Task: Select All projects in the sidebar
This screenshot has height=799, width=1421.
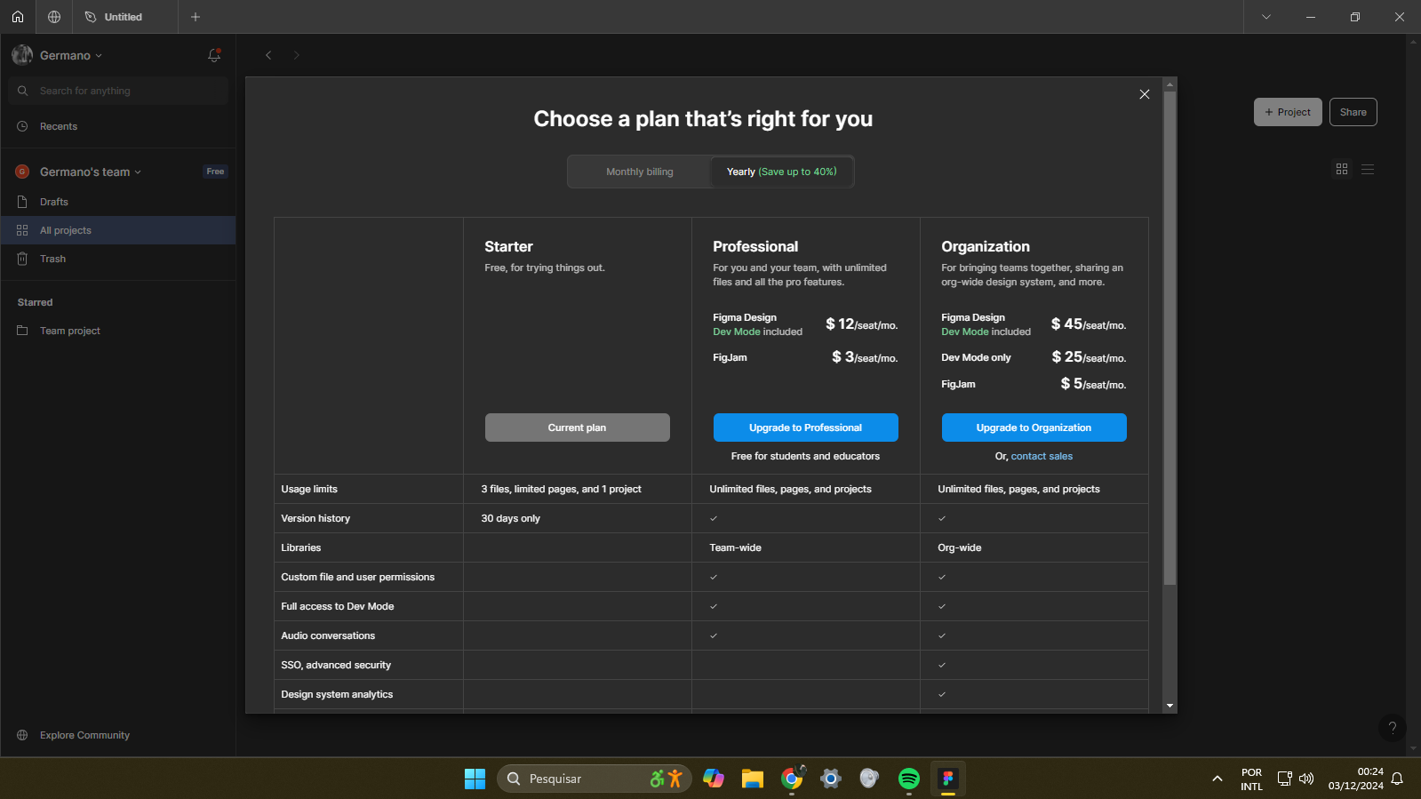Action: (x=117, y=230)
